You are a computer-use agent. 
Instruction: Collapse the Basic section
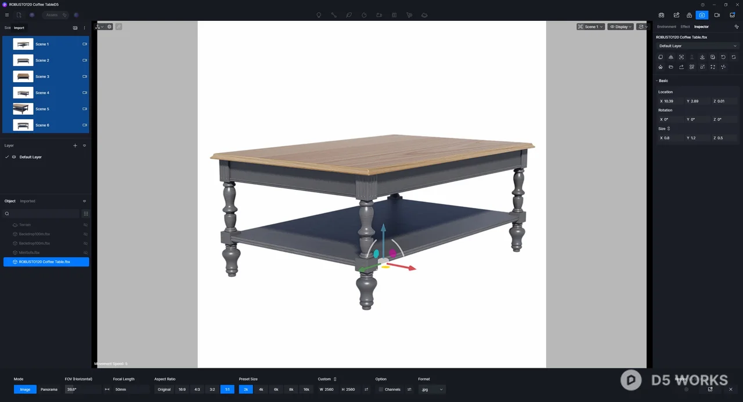point(657,81)
